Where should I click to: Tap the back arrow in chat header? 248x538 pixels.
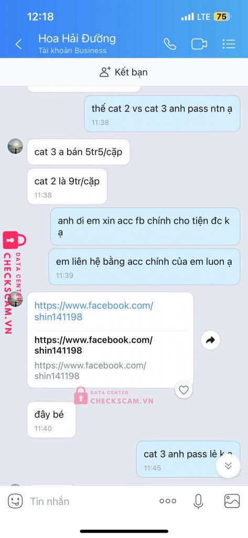pyautogui.click(x=18, y=44)
